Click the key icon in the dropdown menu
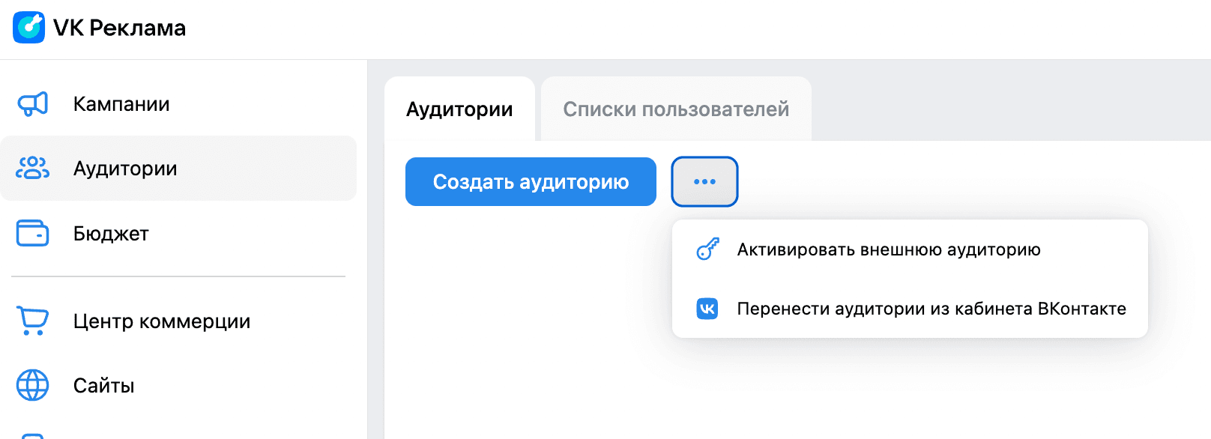This screenshot has height=439, width=1211. tap(707, 249)
